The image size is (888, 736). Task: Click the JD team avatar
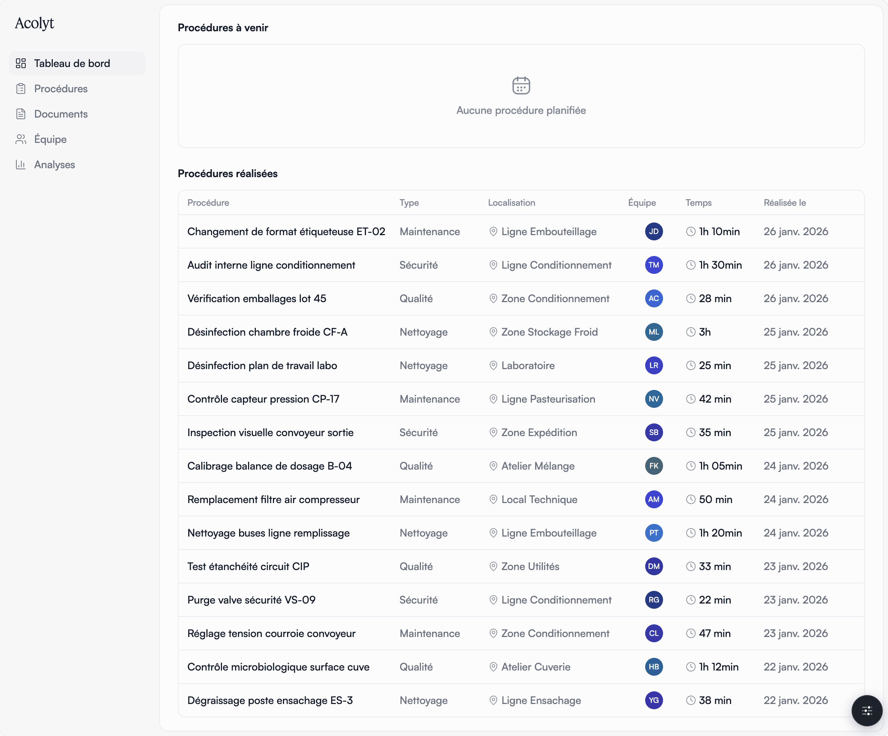coord(653,231)
